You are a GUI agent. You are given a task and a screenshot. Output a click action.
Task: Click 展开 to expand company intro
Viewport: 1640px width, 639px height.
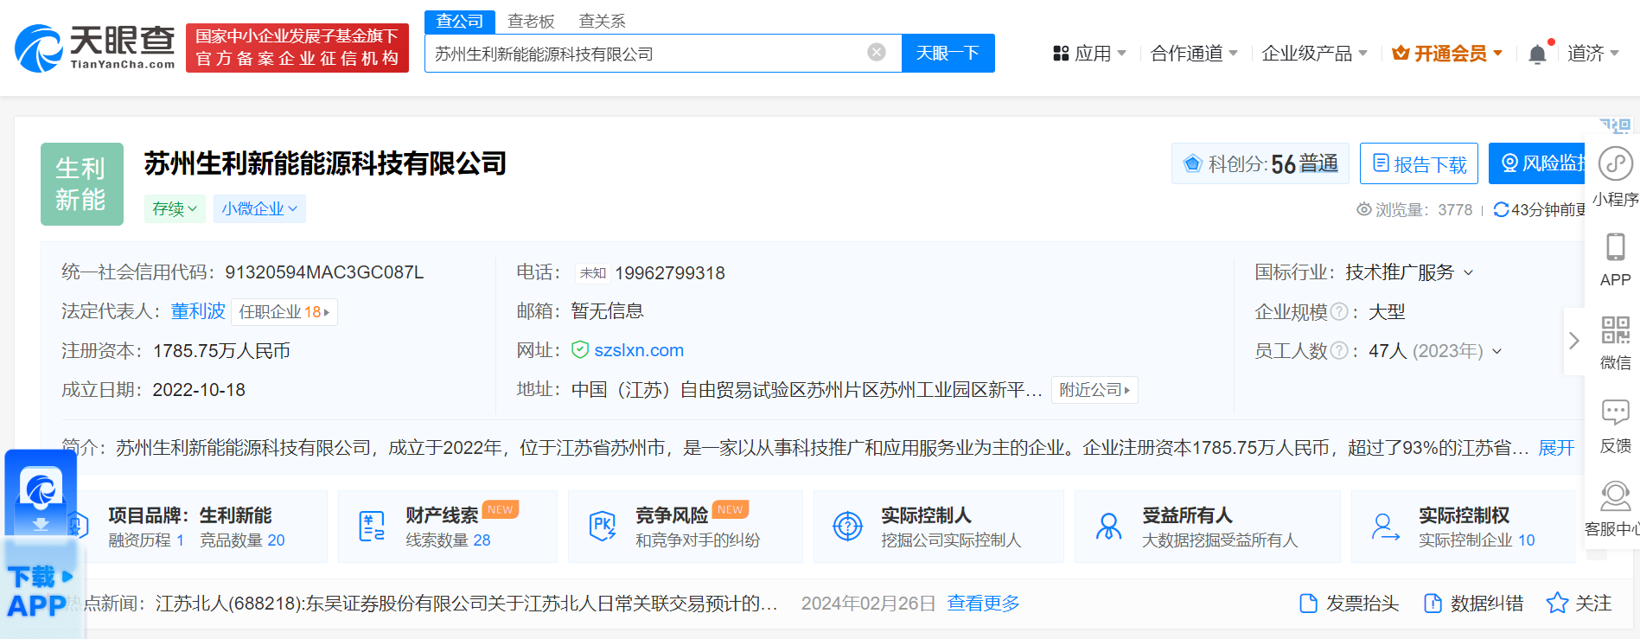click(x=1556, y=447)
